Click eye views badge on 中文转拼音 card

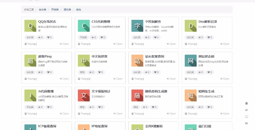coord(92,72)
